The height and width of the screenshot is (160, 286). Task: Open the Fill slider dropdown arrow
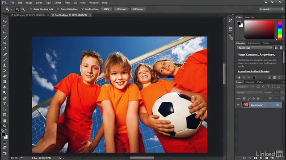click(282, 98)
